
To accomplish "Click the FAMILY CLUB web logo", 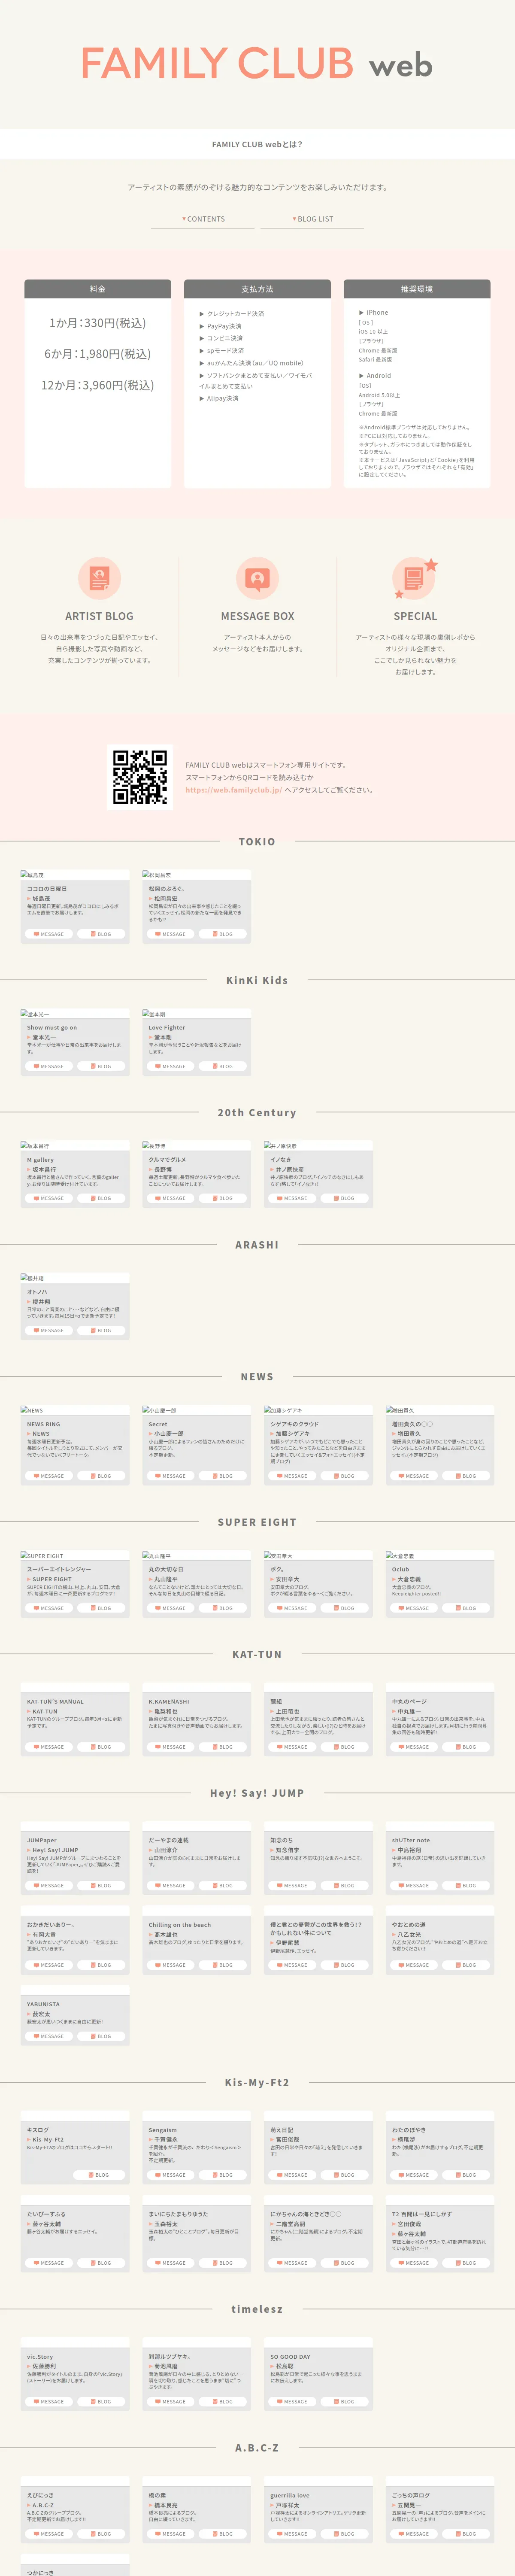I will coord(257,64).
